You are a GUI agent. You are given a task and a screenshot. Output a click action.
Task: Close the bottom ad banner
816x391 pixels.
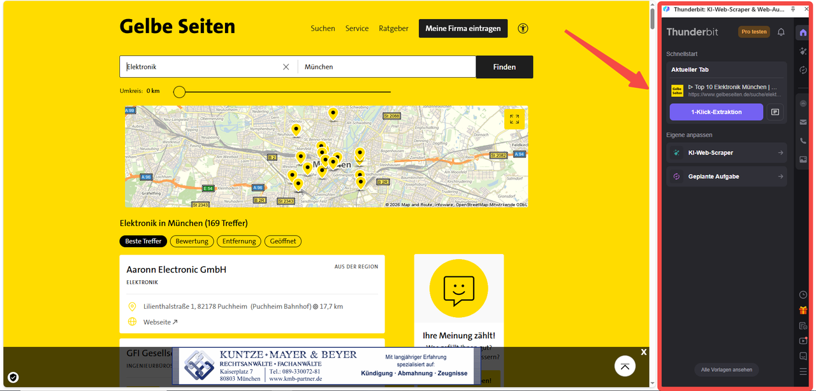pyautogui.click(x=644, y=352)
